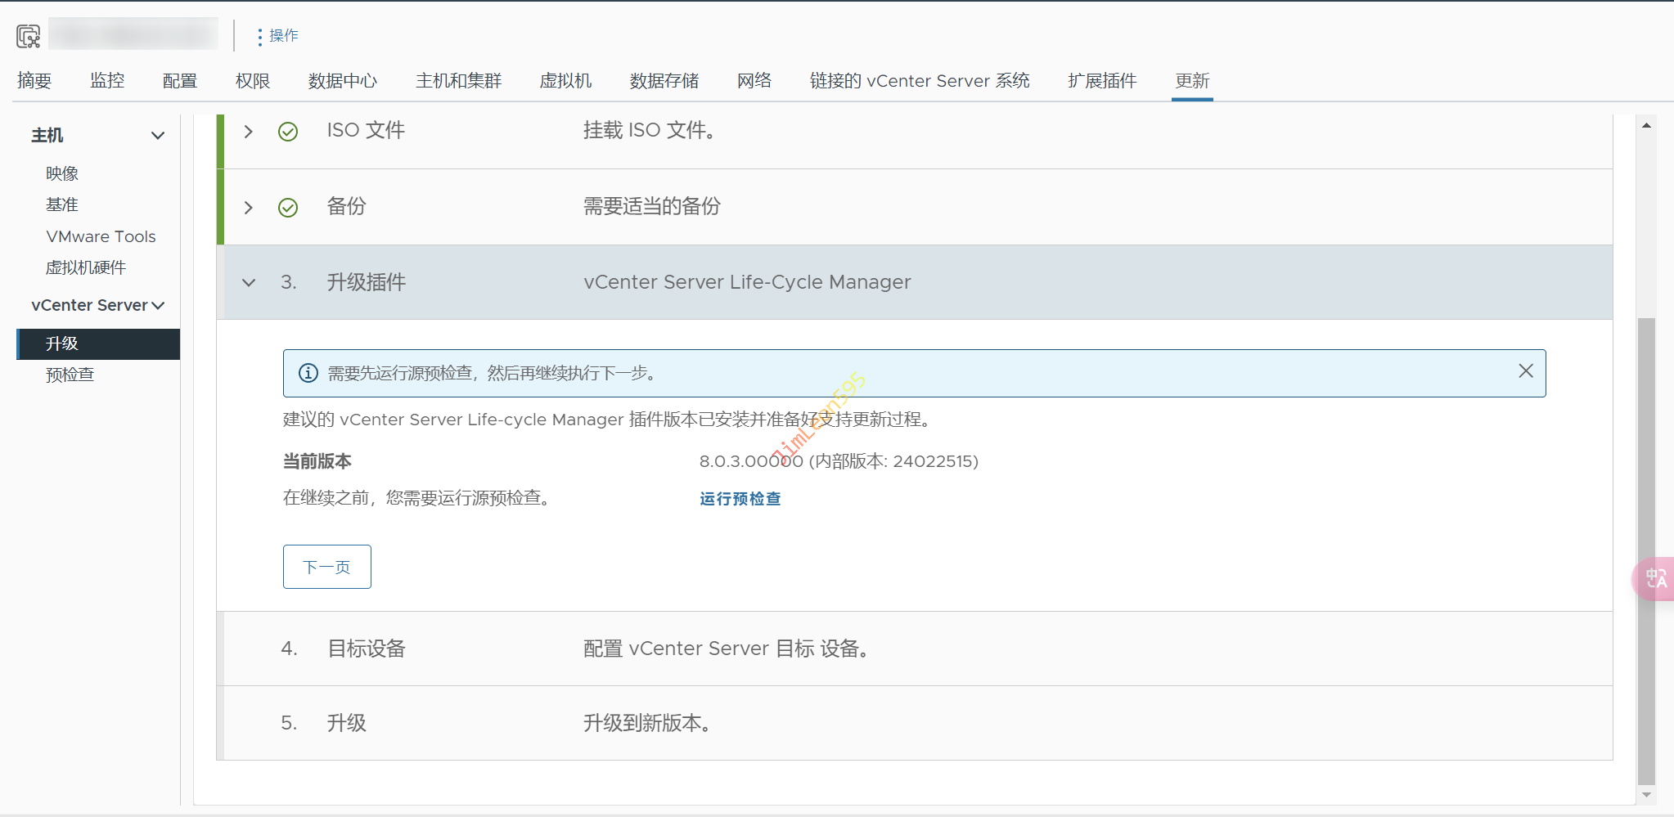This screenshot has height=817, width=1674.
Task: Click the 运行预检查 link
Action: click(x=740, y=499)
